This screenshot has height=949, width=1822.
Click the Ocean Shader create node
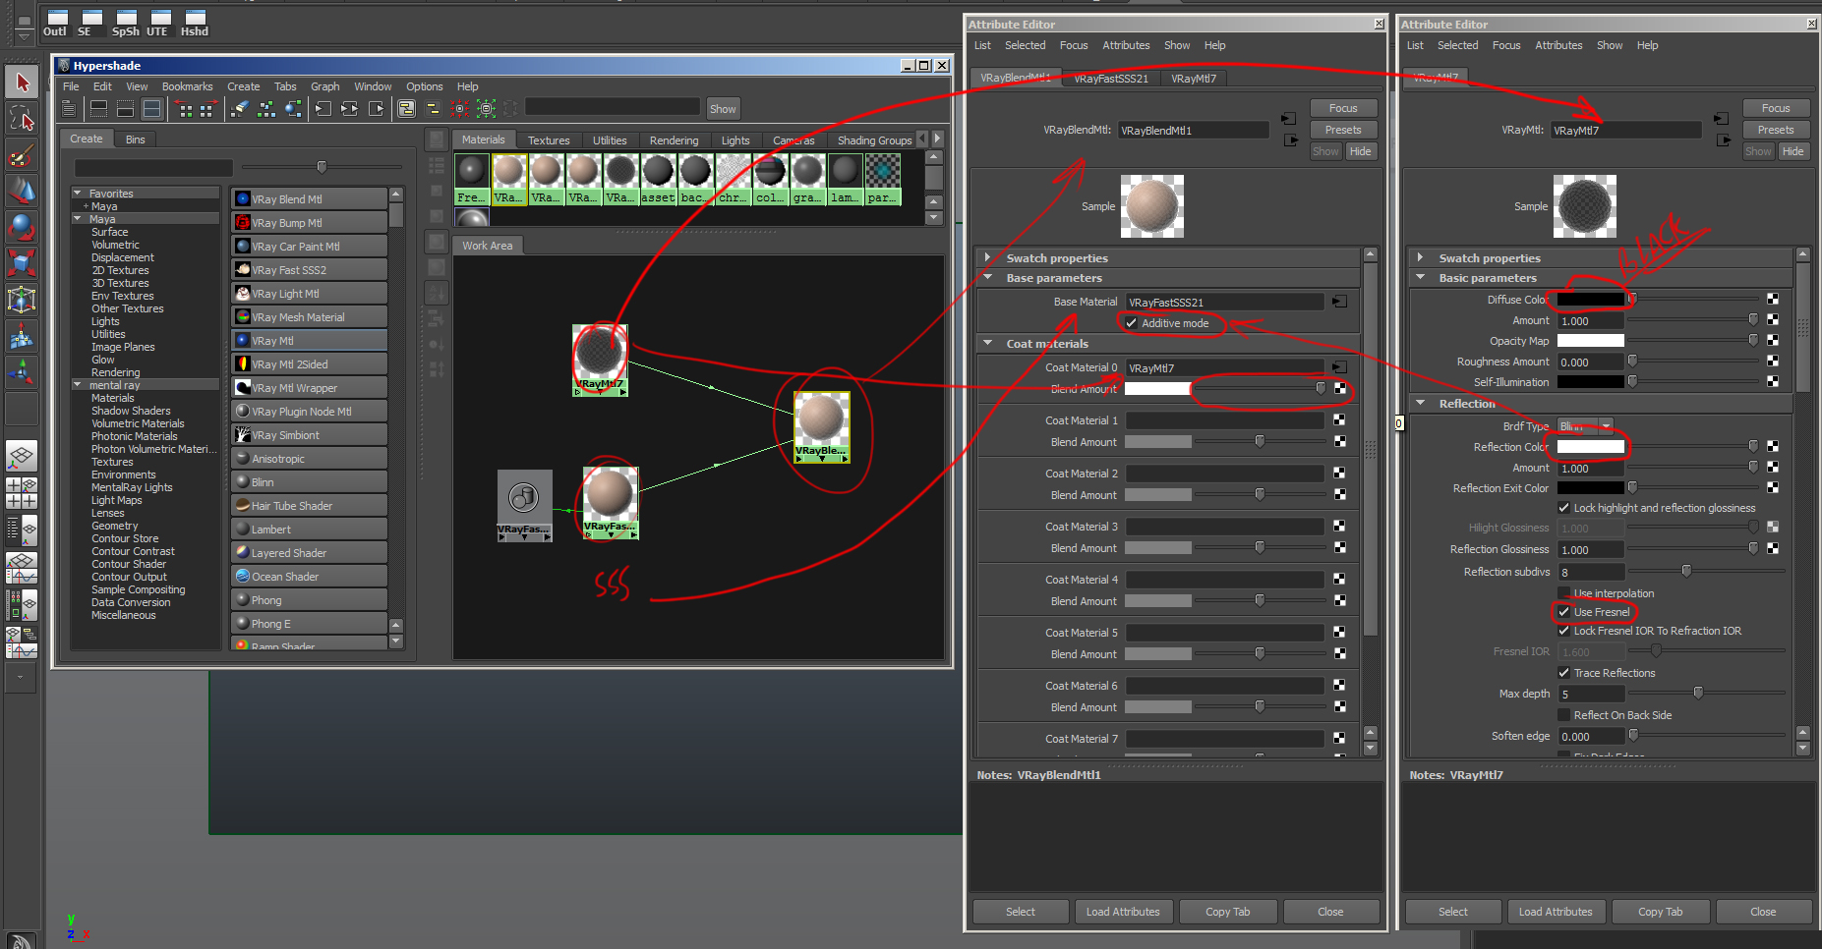[x=310, y=577]
